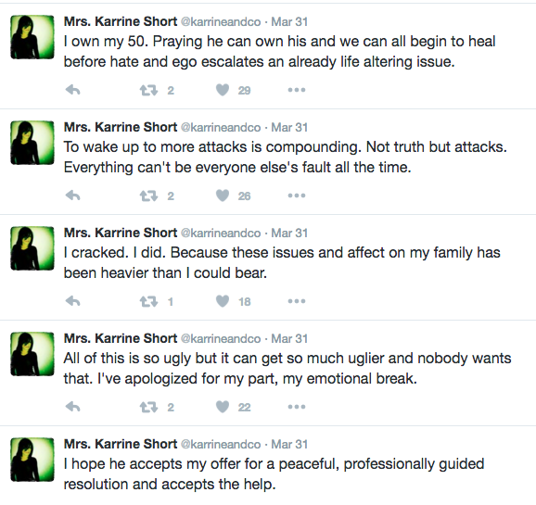Like the tweet with 26 likes
This screenshot has height=505, width=536.
point(223,196)
